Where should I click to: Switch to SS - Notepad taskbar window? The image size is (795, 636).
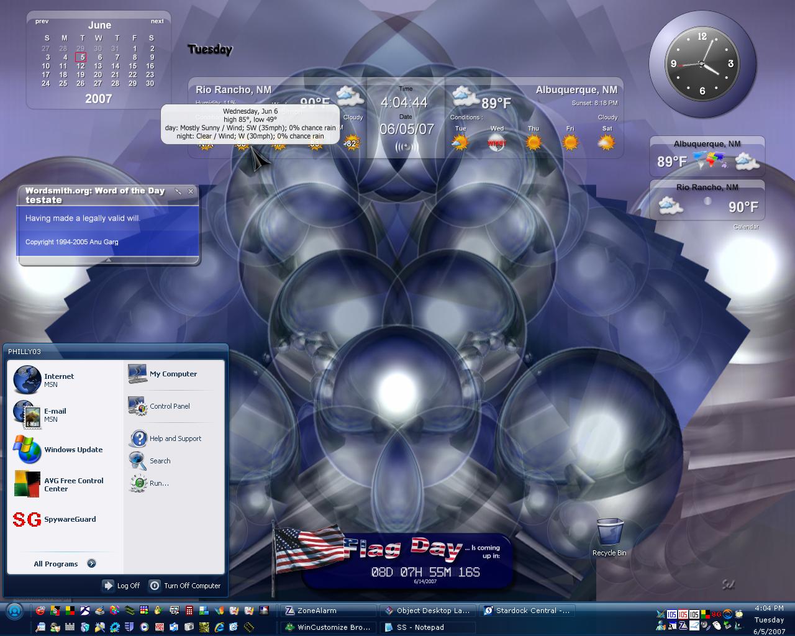[427, 627]
